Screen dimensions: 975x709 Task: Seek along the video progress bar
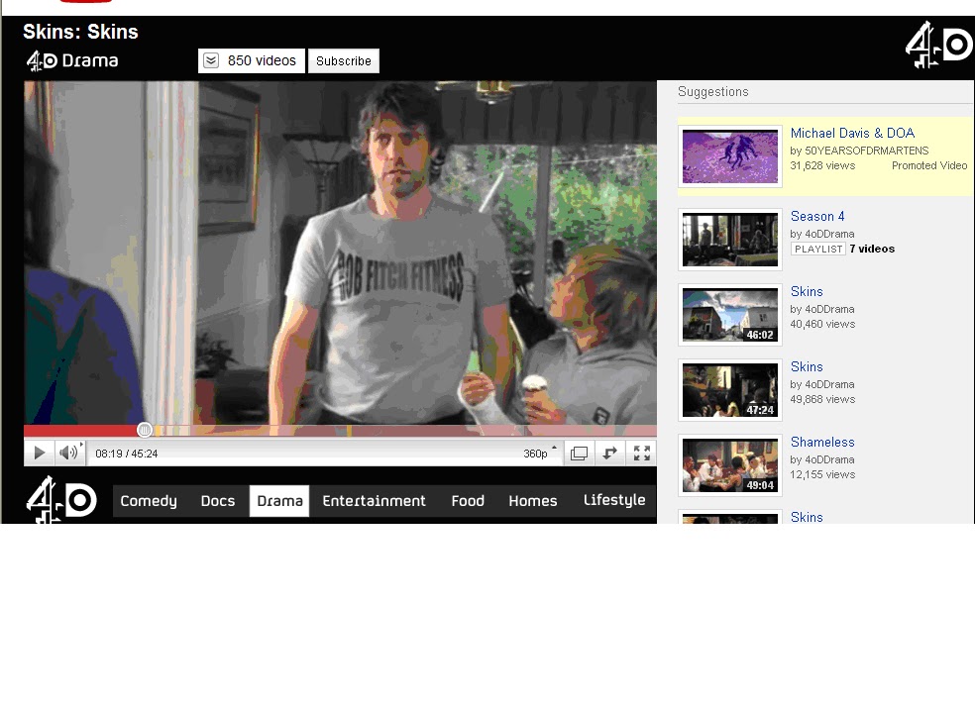[x=340, y=431]
